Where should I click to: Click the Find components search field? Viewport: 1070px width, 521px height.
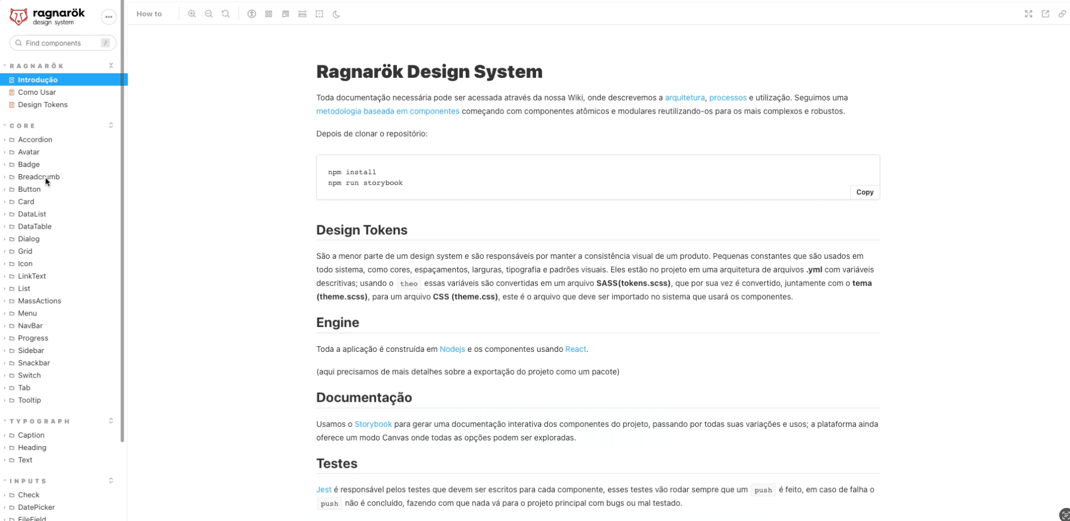click(x=60, y=43)
